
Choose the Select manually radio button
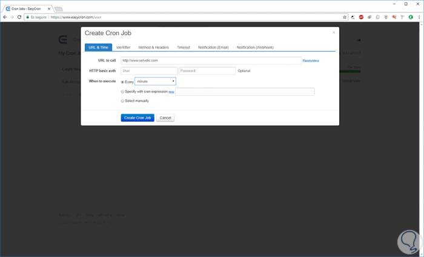[x=122, y=101]
